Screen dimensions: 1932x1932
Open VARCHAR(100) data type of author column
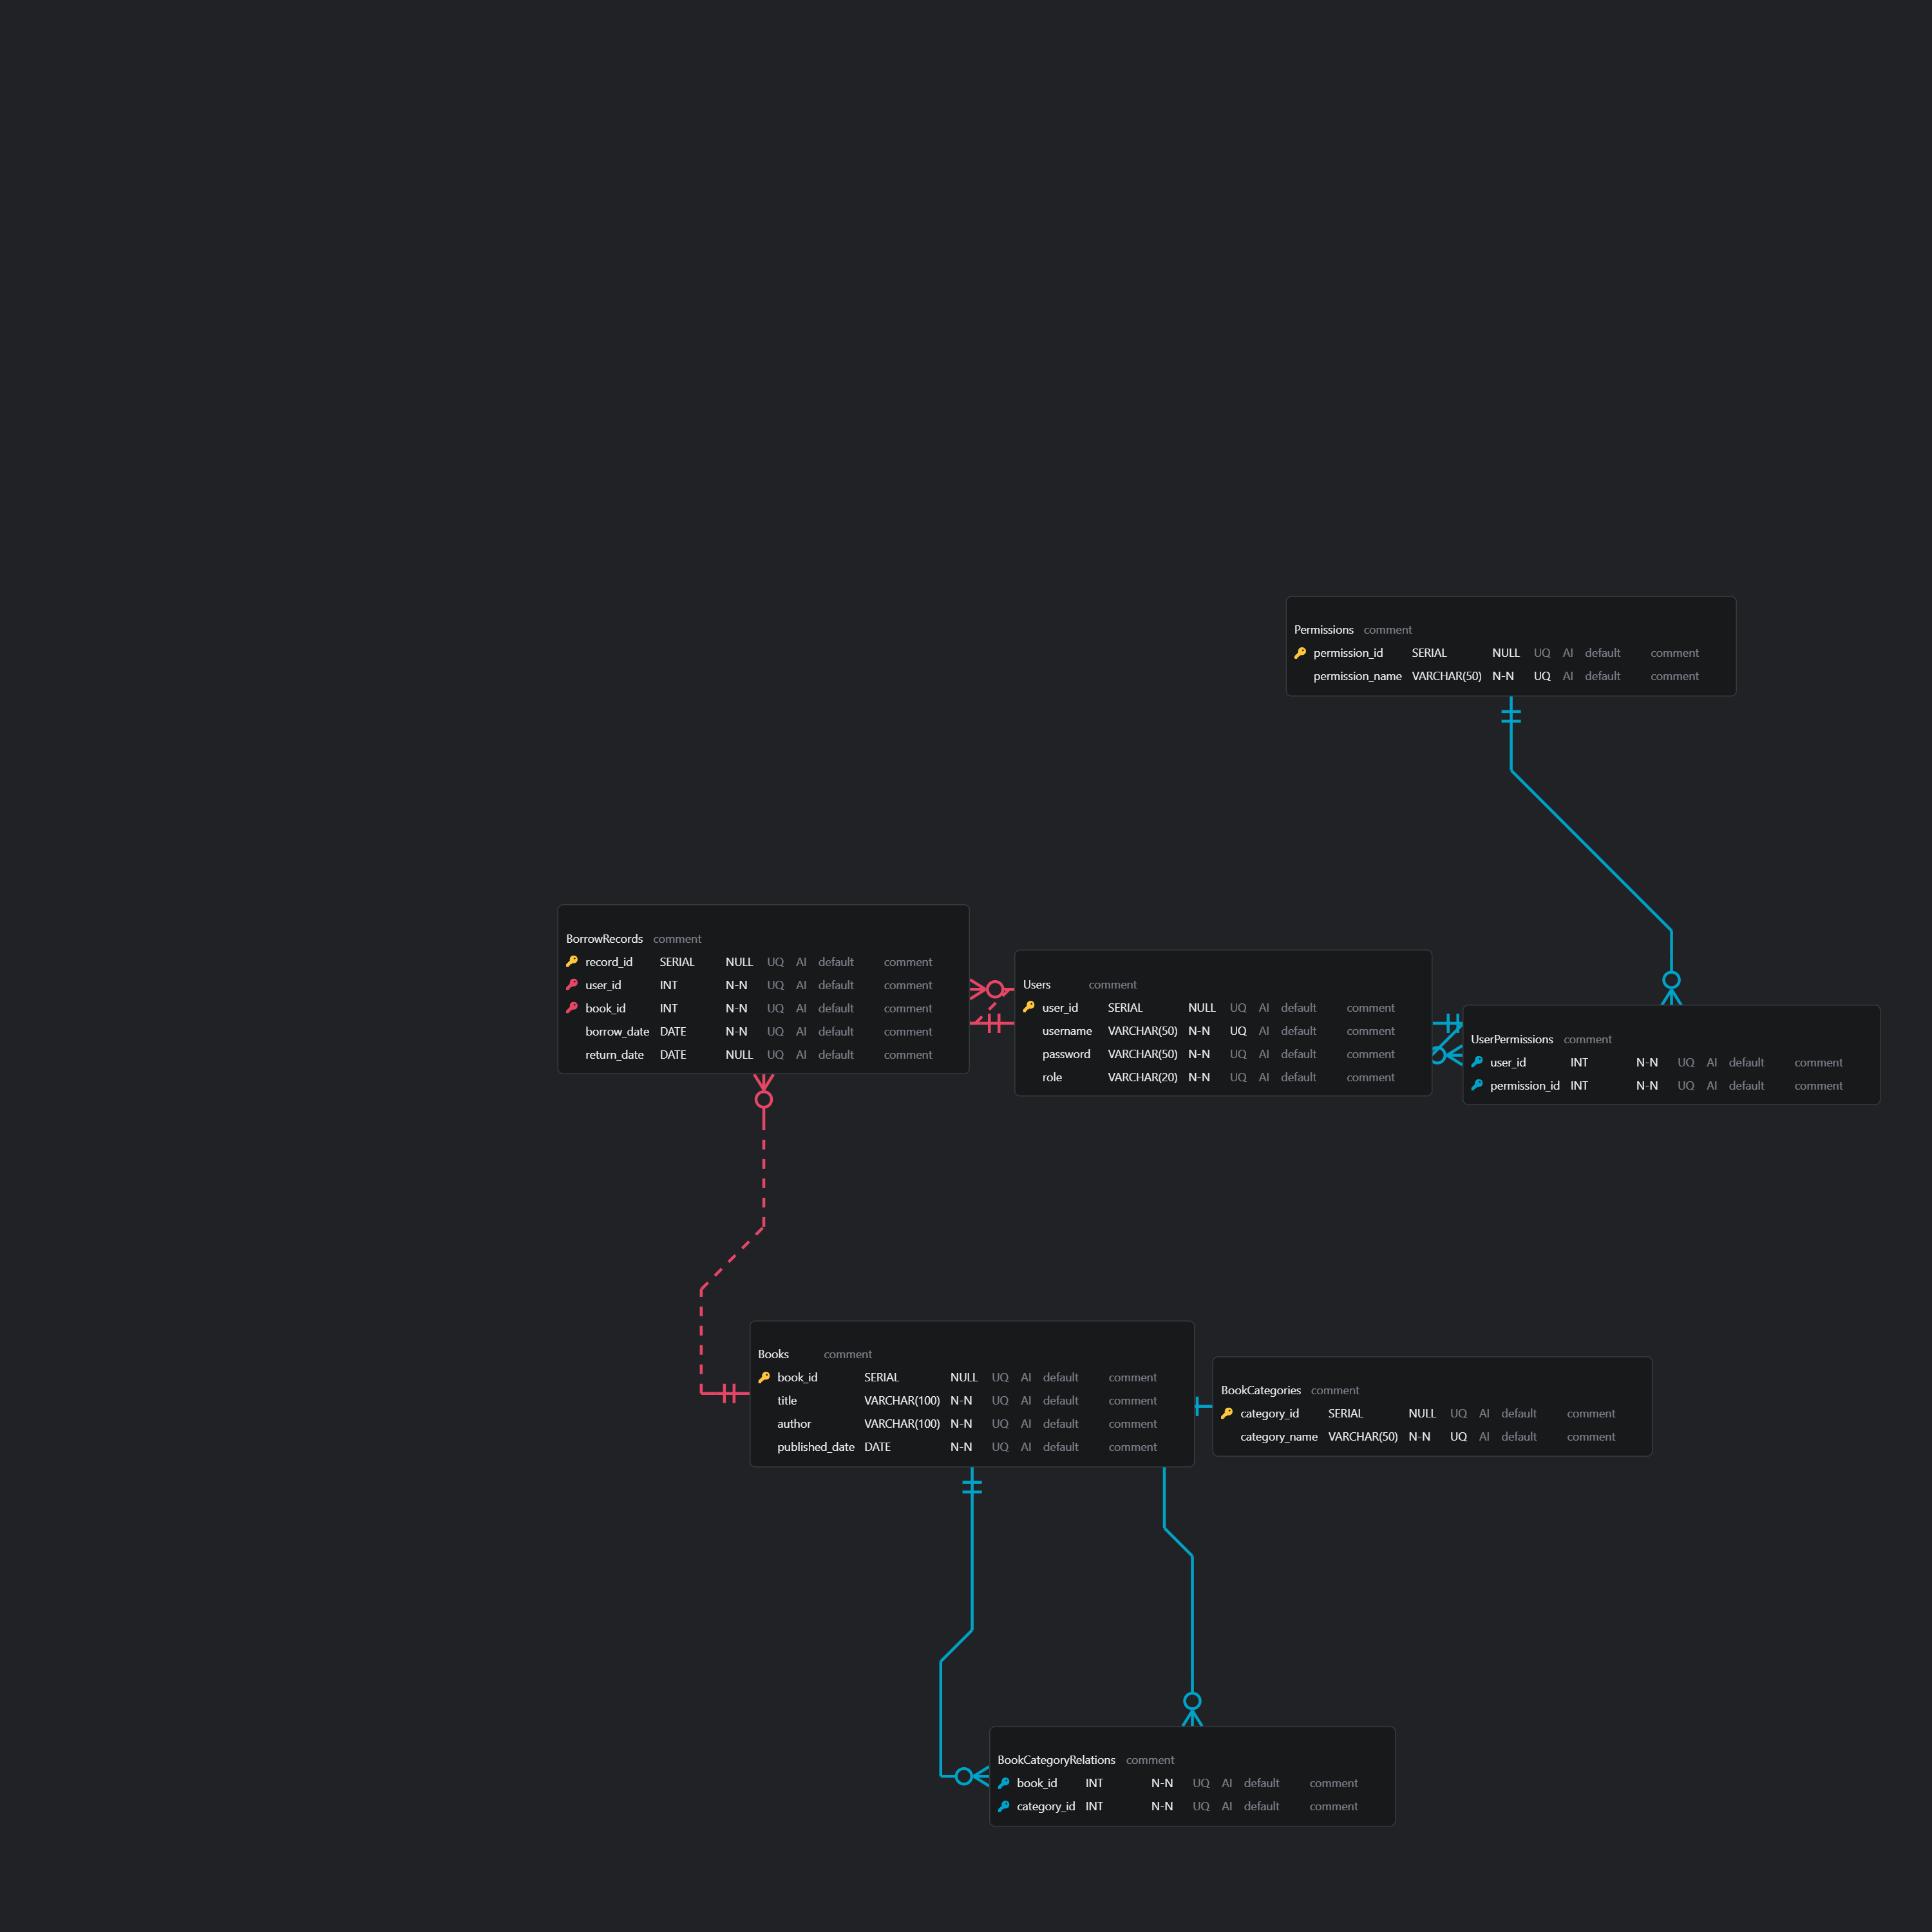click(901, 1424)
